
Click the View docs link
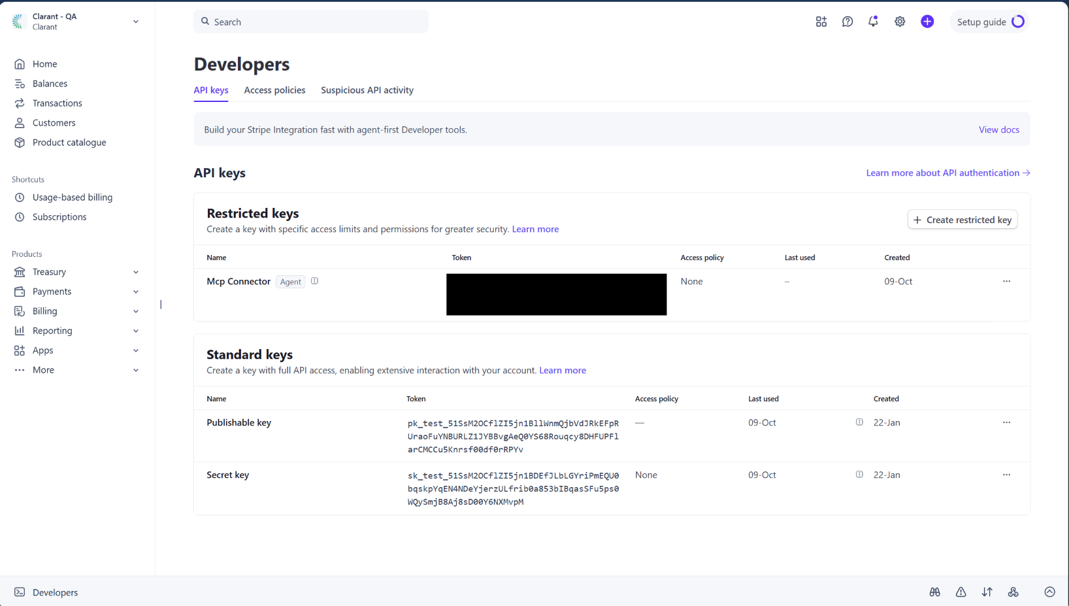coord(999,129)
